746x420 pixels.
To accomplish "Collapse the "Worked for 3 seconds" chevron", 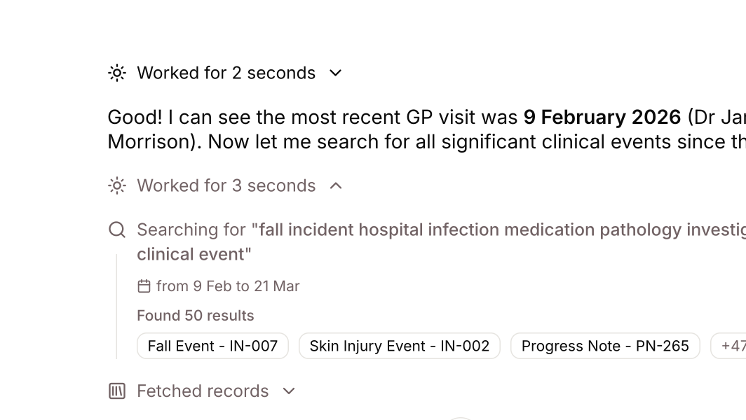I will point(336,185).
